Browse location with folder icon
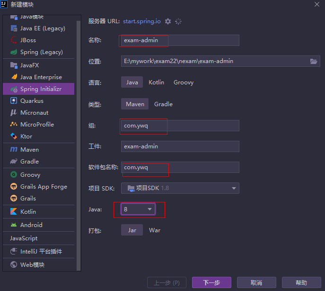 pos(313,61)
